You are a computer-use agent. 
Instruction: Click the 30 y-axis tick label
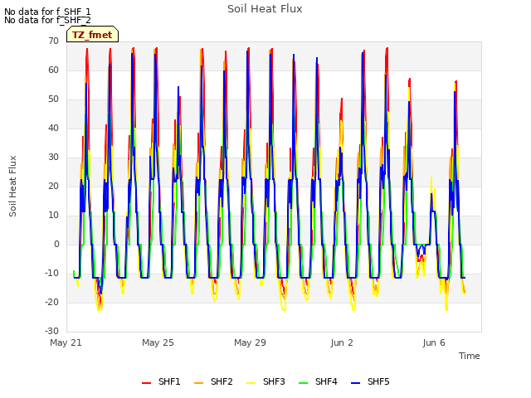pyautogui.click(x=53, y=157)
